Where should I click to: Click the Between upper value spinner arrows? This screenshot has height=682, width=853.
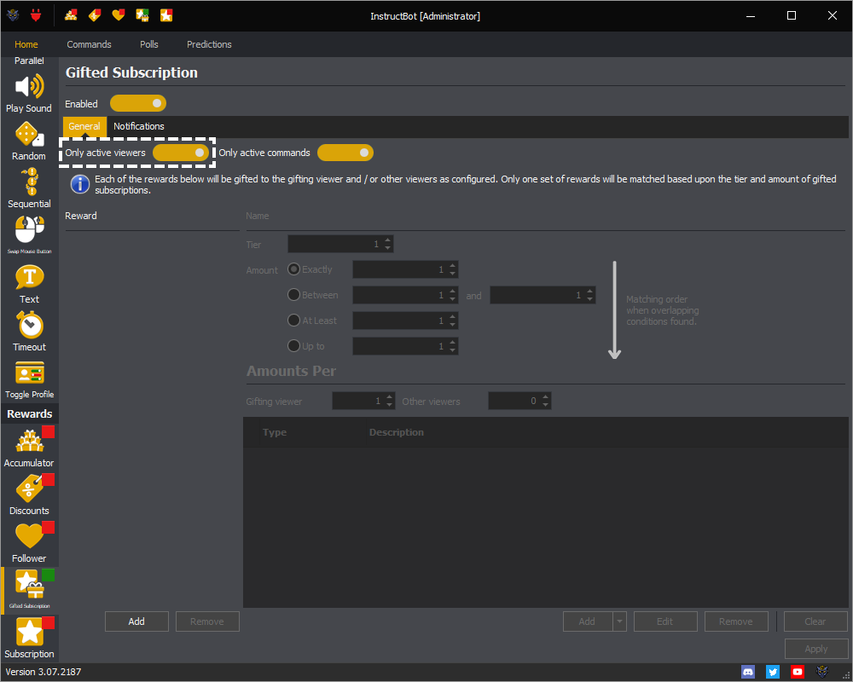[x=589, y=295]
